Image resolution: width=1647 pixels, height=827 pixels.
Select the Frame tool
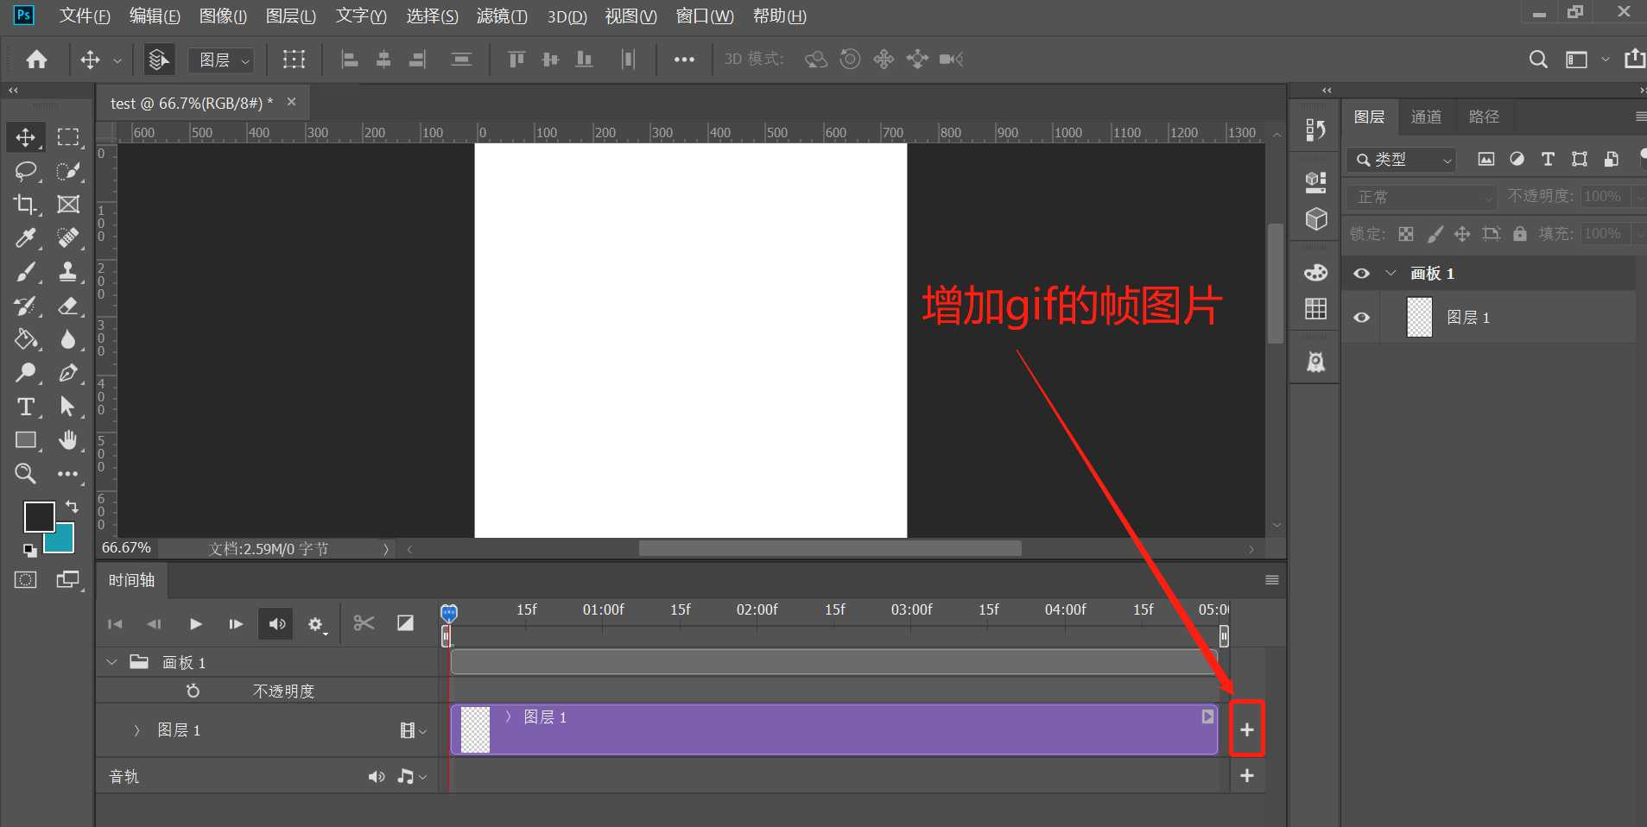click(x=68, y=205)
